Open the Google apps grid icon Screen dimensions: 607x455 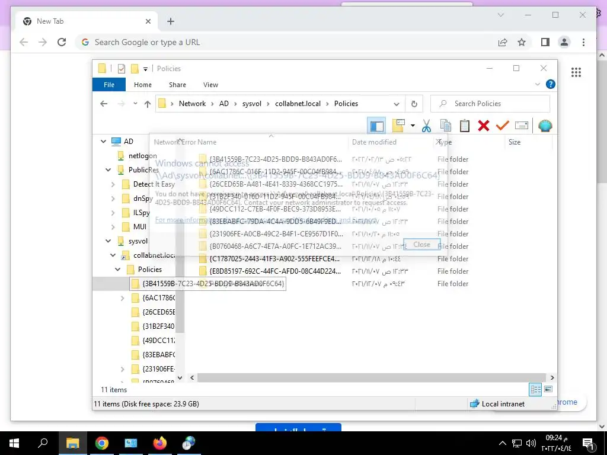pyautogui.click(x=576, y=72)
